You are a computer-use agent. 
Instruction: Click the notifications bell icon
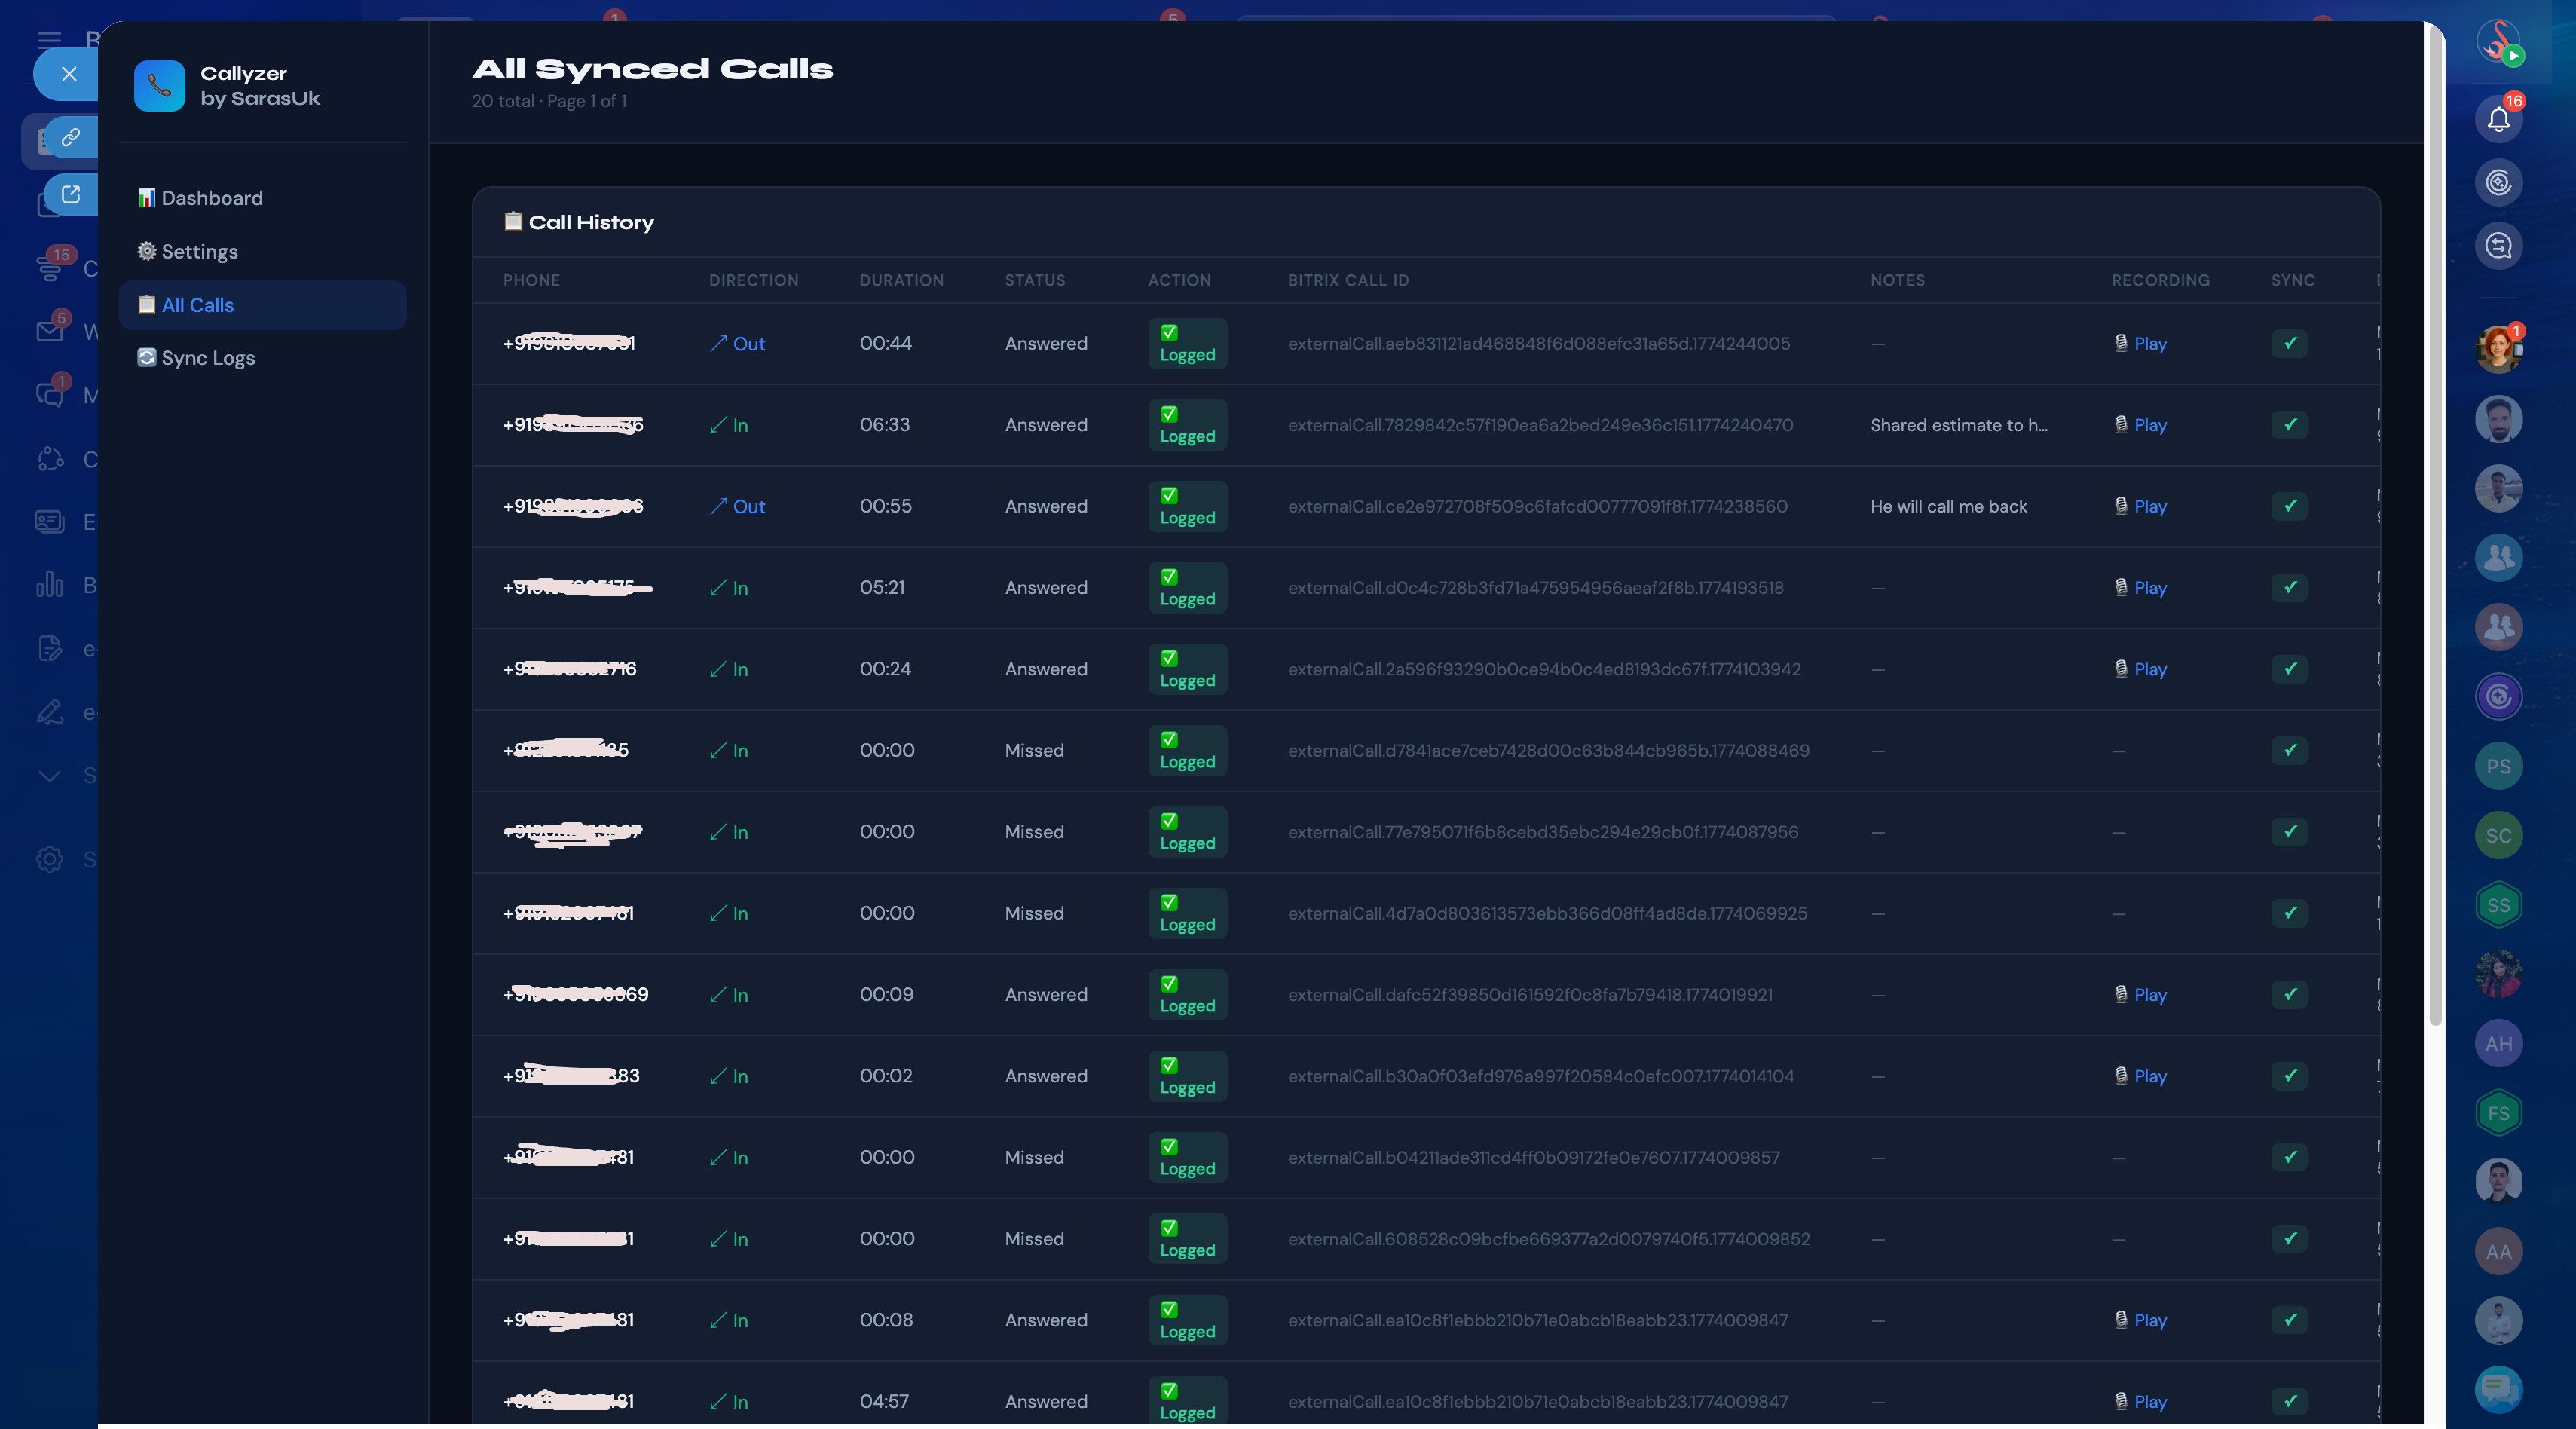[2498, 119]
